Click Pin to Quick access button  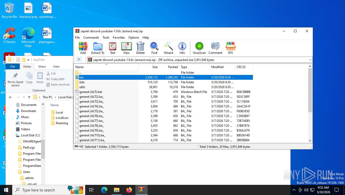15,79
